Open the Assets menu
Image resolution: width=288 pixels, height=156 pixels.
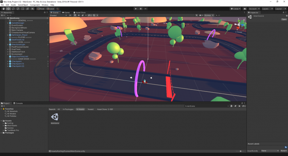click(13, 5)
